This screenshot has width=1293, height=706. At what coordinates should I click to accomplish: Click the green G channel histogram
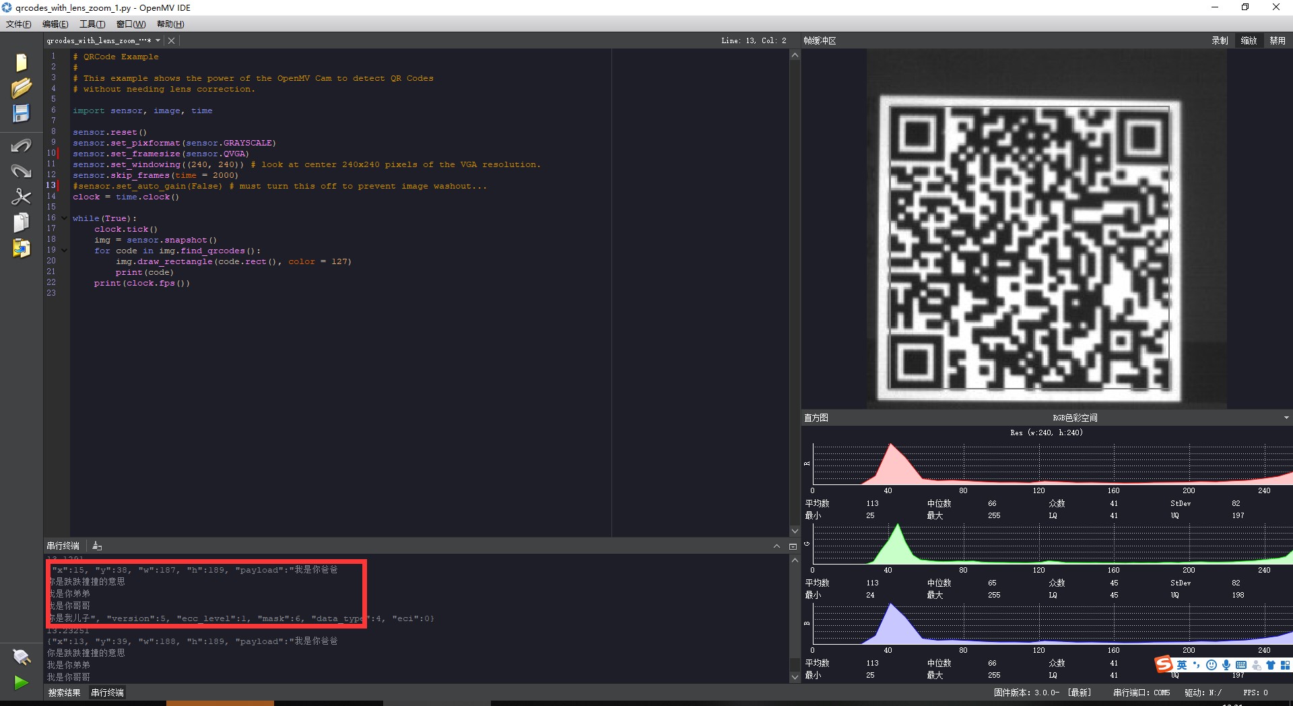tap(1053, 543)
